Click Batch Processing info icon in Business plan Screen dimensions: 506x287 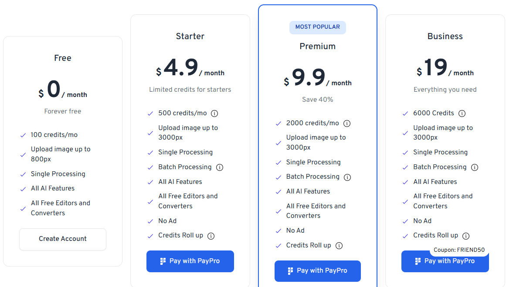(475, 167)
